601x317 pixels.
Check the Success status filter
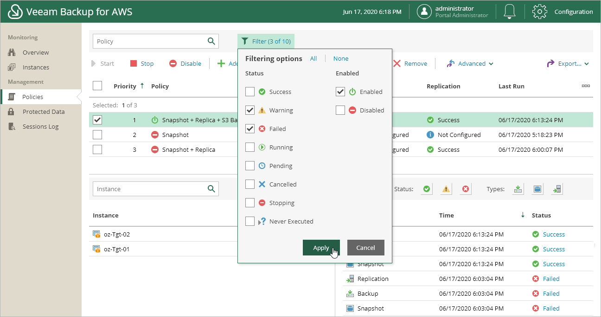tap(250, 92)
